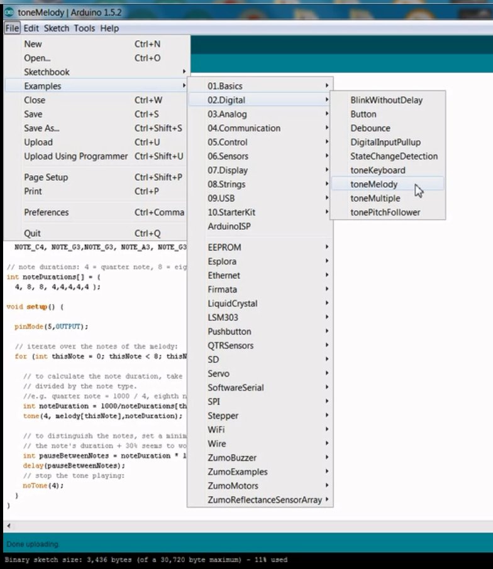Expand the 09.USB examples submenu

(x=260, y=198)
